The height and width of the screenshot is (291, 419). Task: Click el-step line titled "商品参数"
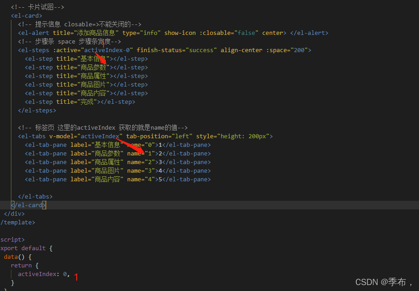tap(86, 67)
